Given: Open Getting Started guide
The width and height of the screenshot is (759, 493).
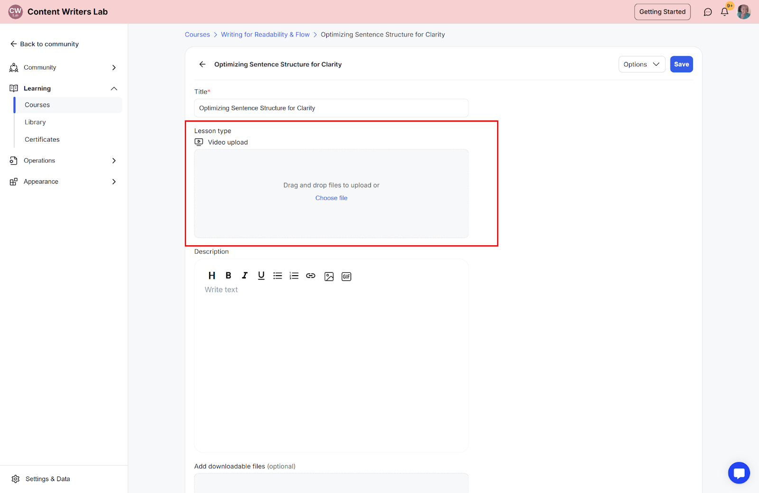Looking at the screenshot, I should coord(662,12).
